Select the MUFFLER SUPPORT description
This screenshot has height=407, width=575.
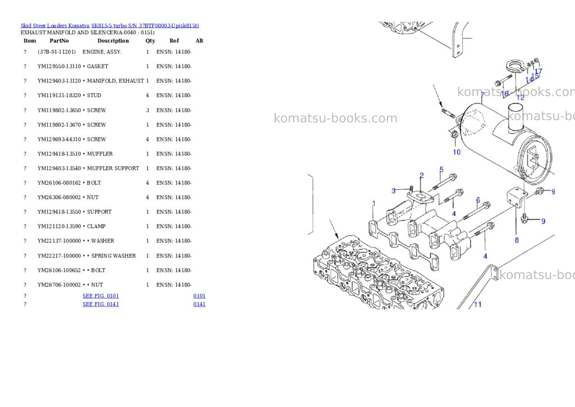pos(113,168)
